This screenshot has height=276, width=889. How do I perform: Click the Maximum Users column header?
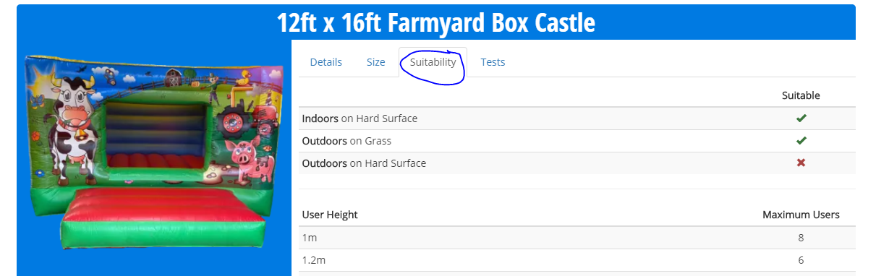801,215
